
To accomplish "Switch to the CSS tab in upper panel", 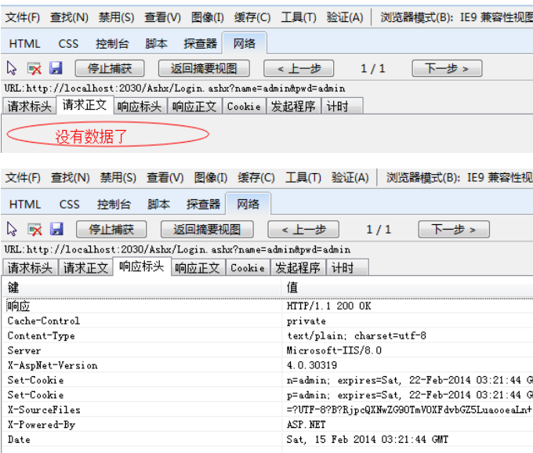I will click(68, 44).
